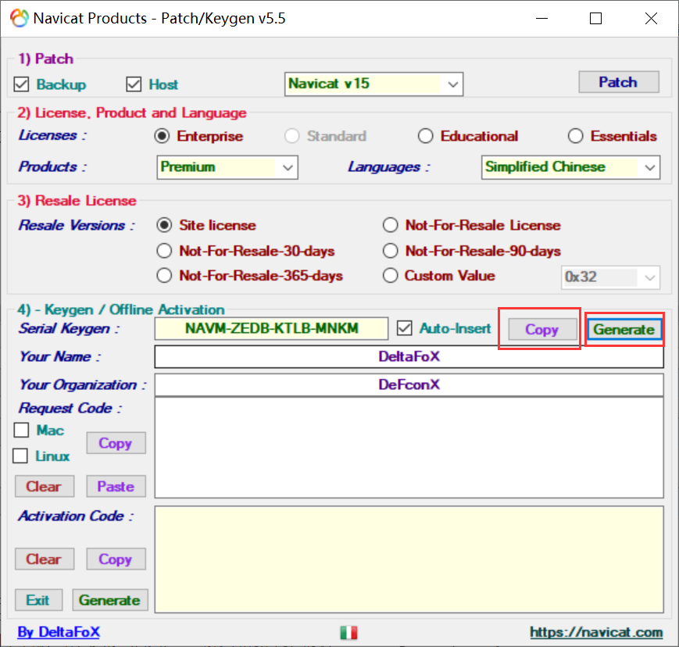679x647 pixels.
Task: Toggle the Host checkbox
Action: pyautogui.click(x=134, y=84)
